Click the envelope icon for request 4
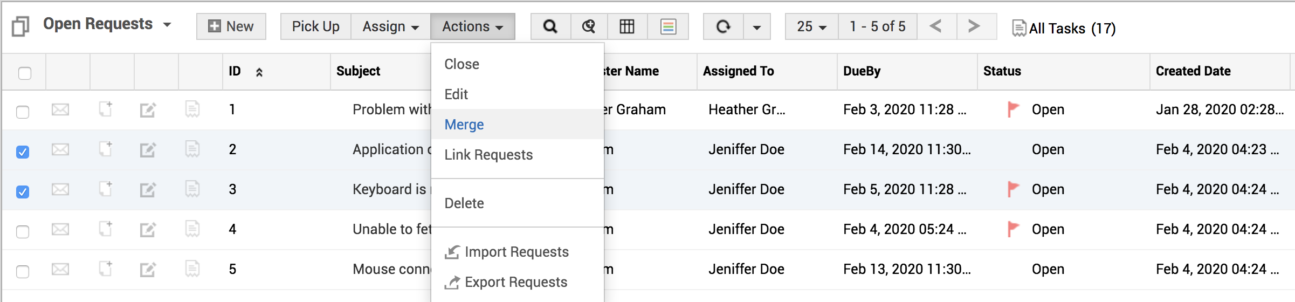 (x=60, y=230)
